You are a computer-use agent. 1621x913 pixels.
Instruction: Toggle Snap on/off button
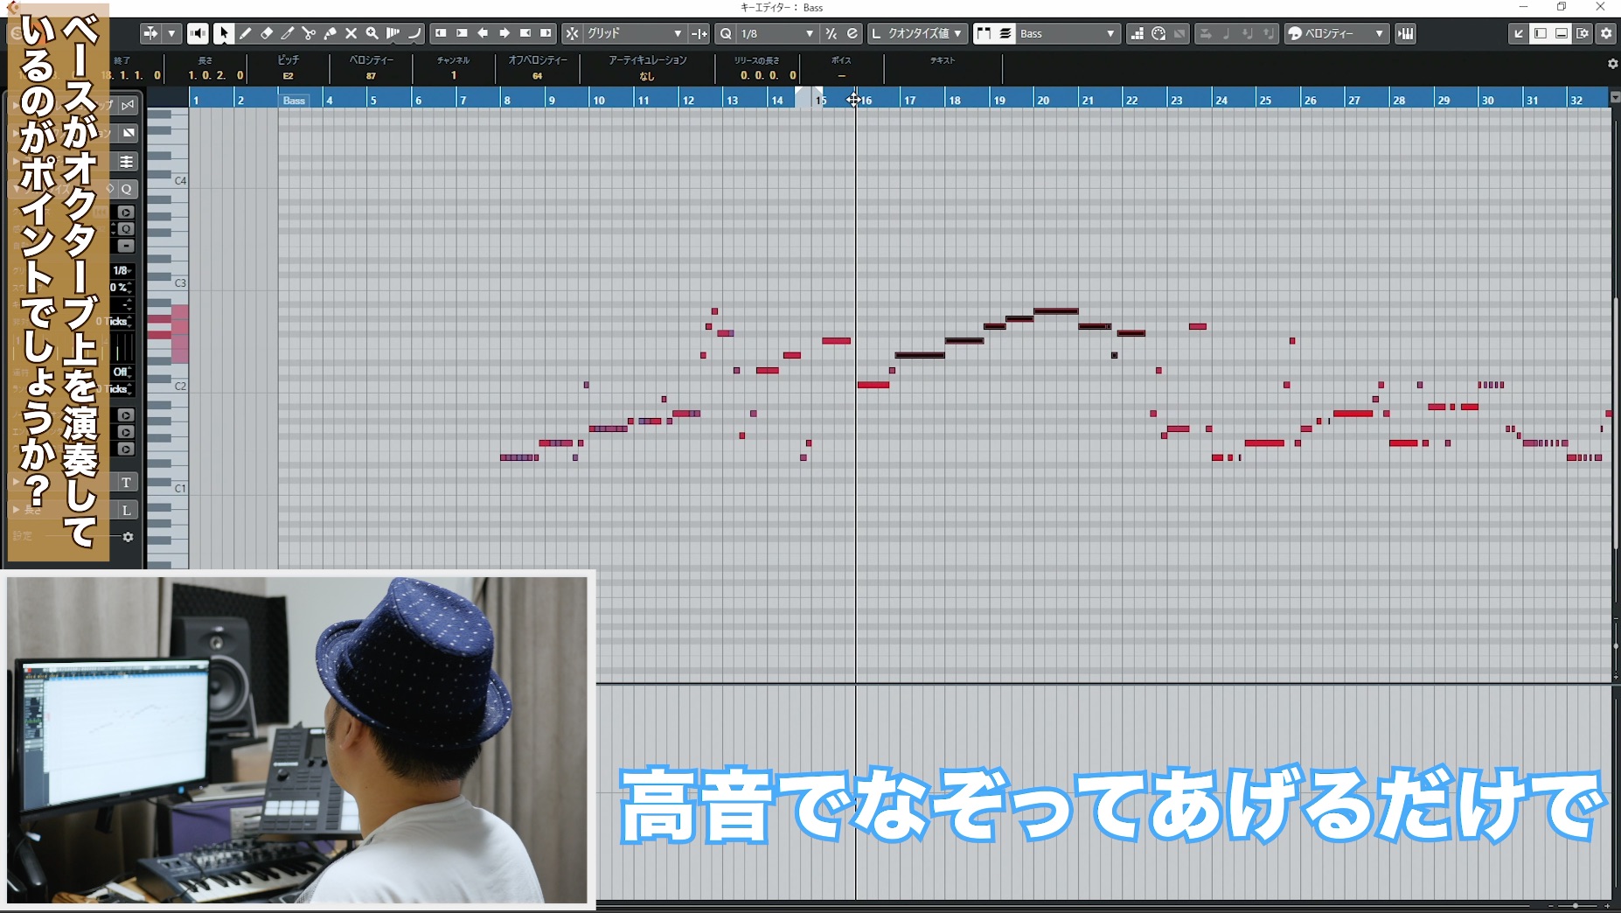point(573,33)
